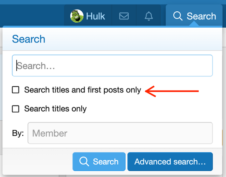The image size is (226, 177).
Task: Focus the Member name input field
Action: coord(120,133)
